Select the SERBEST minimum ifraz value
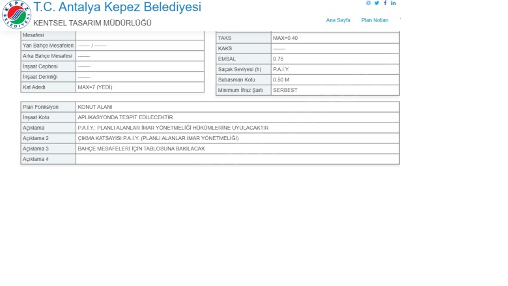508x286 pixels. (285, 91)
